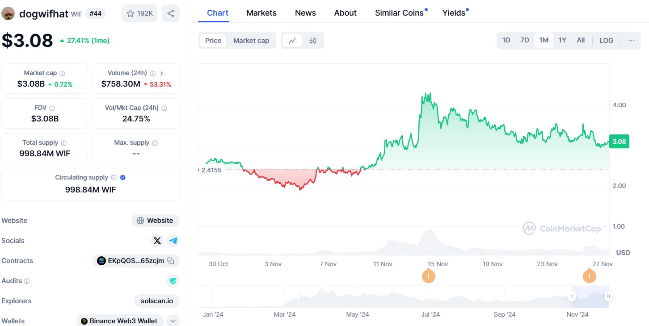649x326 pixels.
Task: Open the X (Twitter) social link
Action: pyautogui.click(x=157, y=241)
